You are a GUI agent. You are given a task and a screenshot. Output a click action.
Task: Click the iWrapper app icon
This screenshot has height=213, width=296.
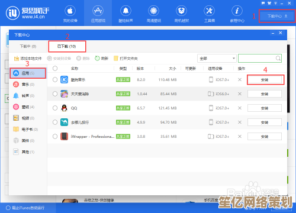pyautogui.click(x=64, y=137)
